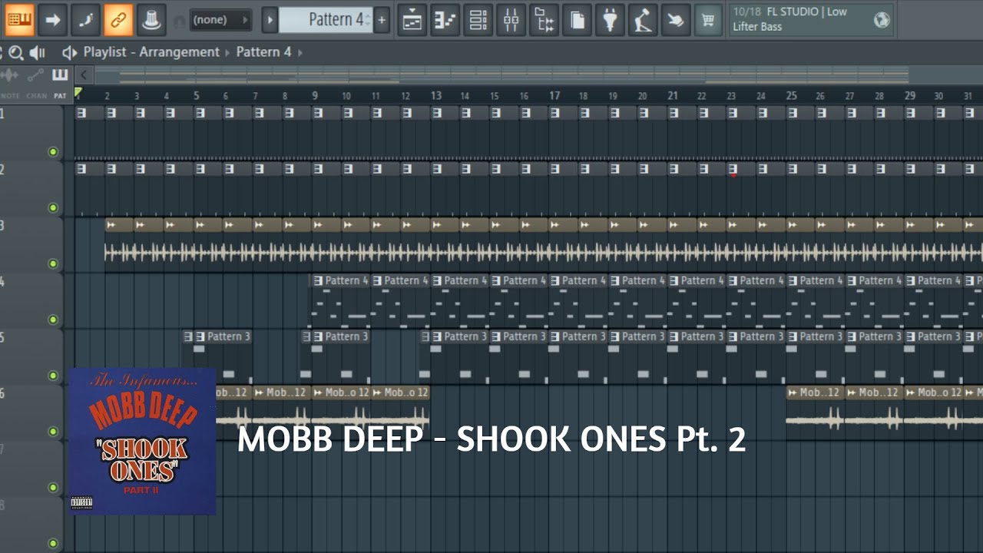The width and height of the screenshot is (983, 553).
Task: Select Mob..12 clip at bar 25
Action: (x=814, y=414)
